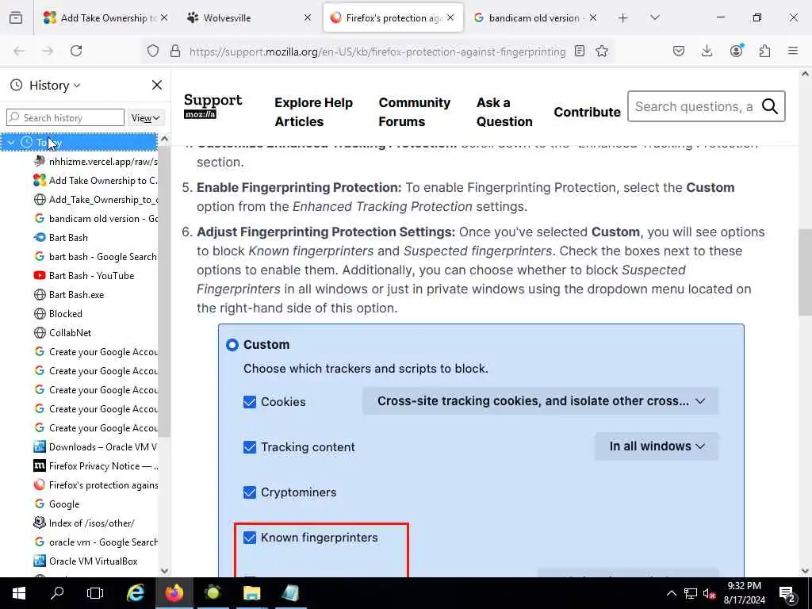Click the URL address bar

click(x=377, y=52)
